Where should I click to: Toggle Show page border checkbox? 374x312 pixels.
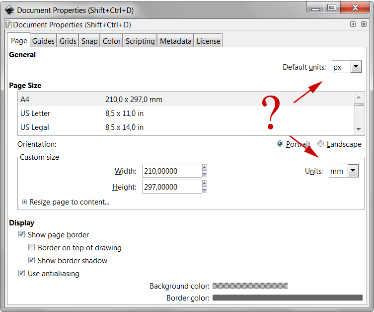tap(21, 235)
